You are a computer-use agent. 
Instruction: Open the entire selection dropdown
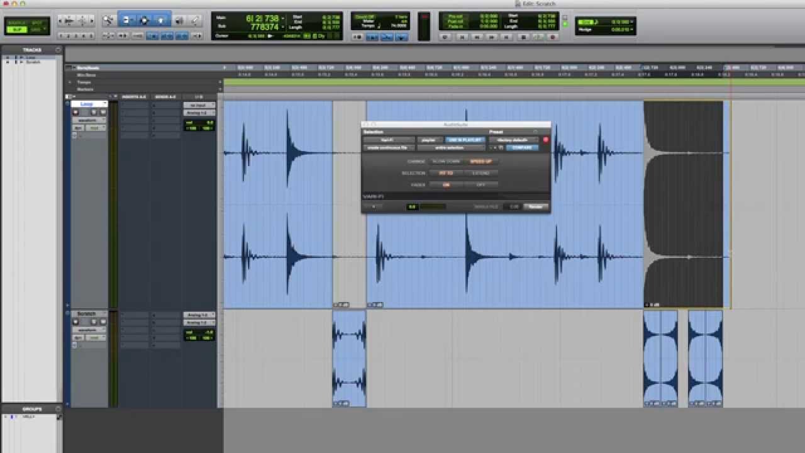click(450, 148)
